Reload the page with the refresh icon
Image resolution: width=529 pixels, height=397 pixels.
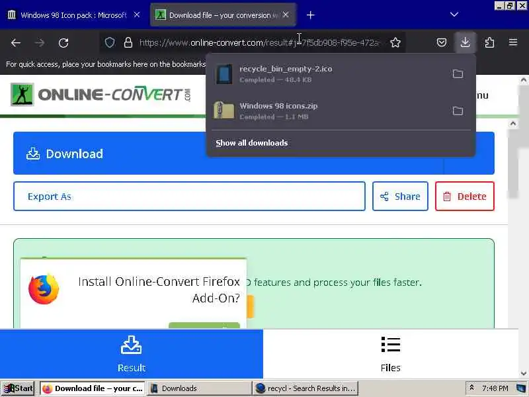tap(63, 42)
